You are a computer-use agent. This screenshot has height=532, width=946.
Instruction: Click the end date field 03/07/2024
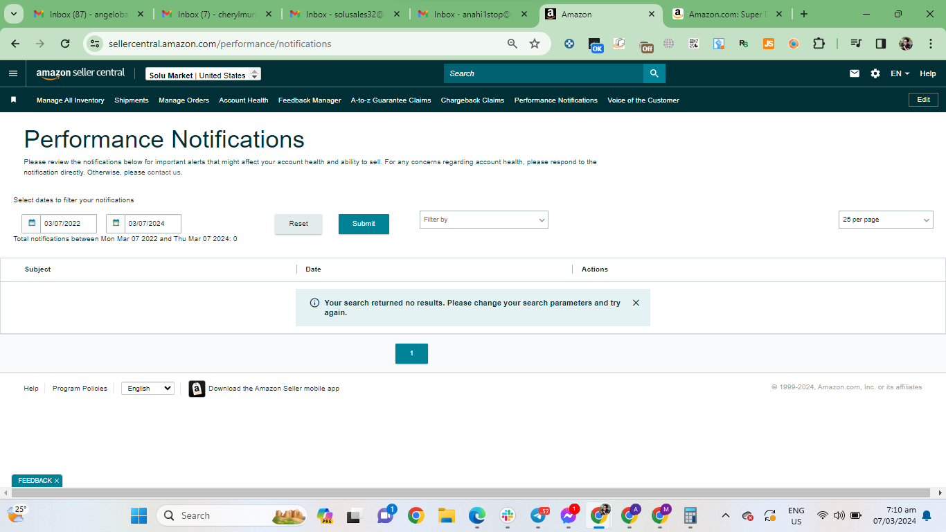153,224
